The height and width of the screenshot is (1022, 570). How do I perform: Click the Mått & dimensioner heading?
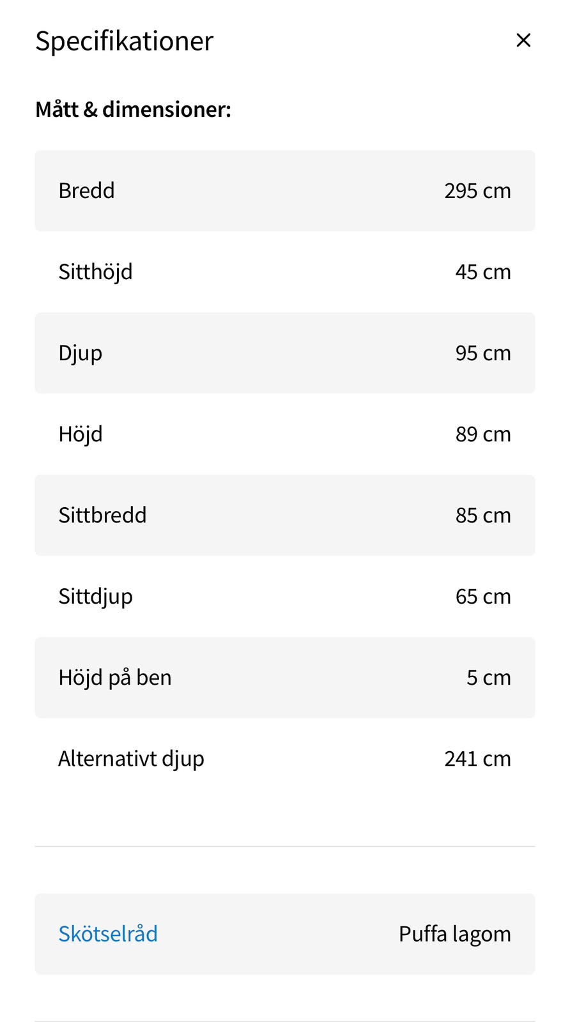point(133,109)
